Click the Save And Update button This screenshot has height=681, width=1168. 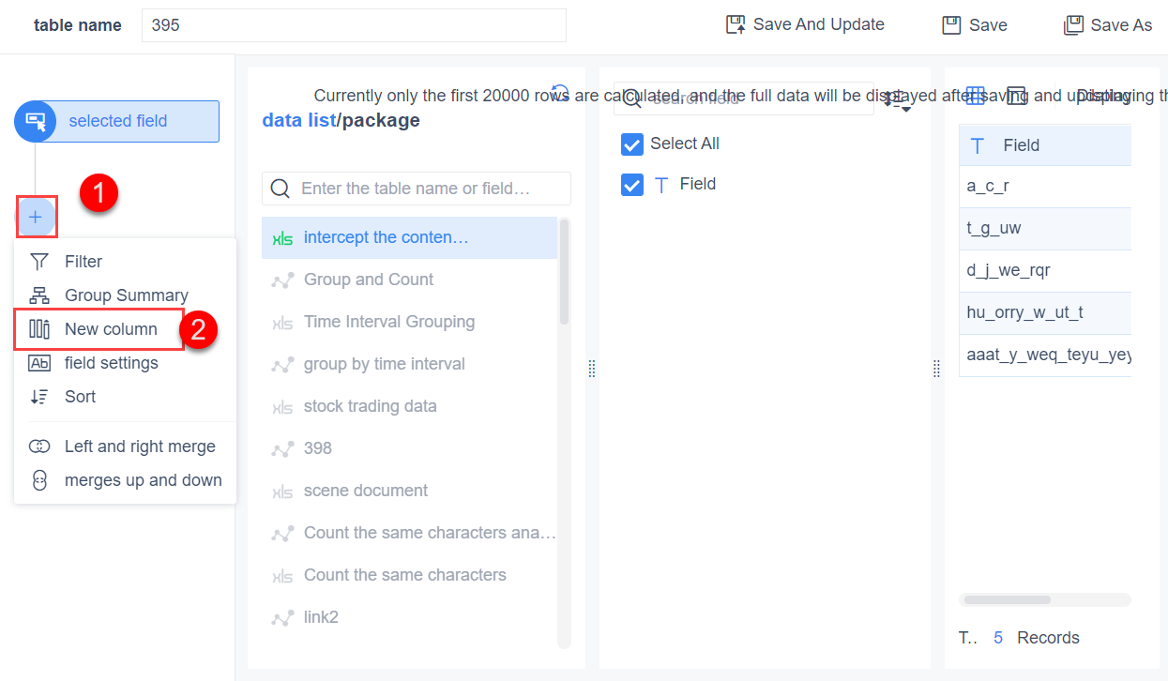[x=804, y=24]
